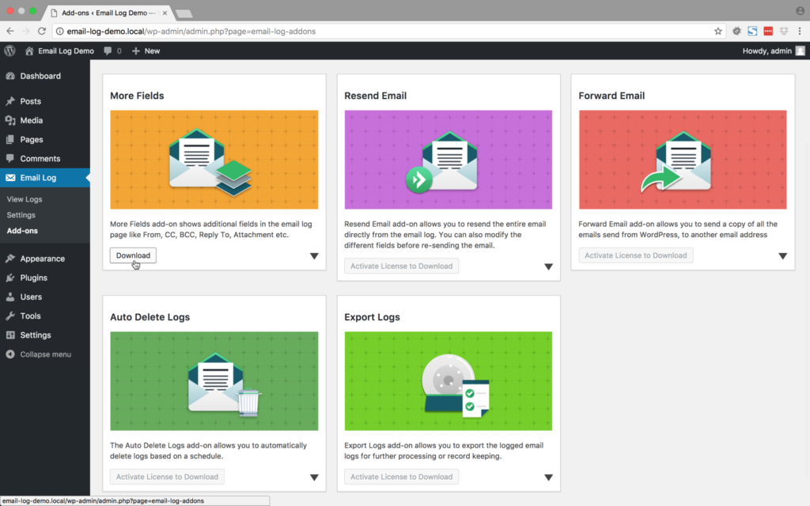This screenshot has width=810, height=506.
Task: Open Settings under Email Log
Action: click(x=21, y=215)
